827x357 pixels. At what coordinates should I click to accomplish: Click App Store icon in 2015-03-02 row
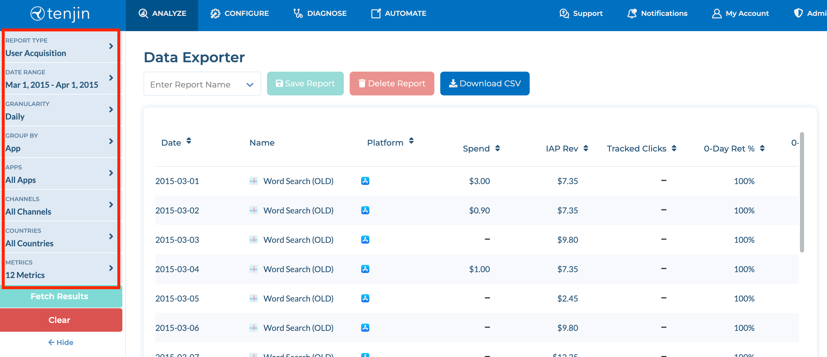click(x=365, y=210)
